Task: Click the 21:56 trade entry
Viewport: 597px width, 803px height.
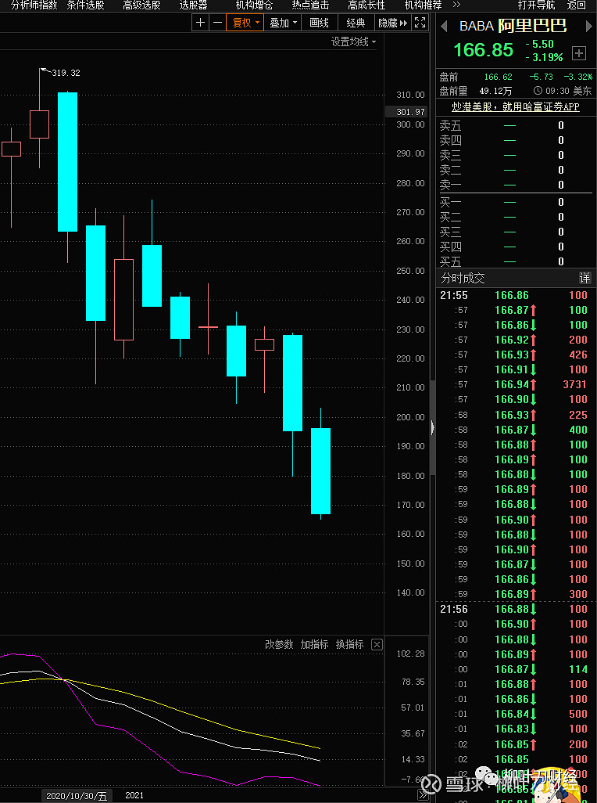Action: [x=516, y=609]
